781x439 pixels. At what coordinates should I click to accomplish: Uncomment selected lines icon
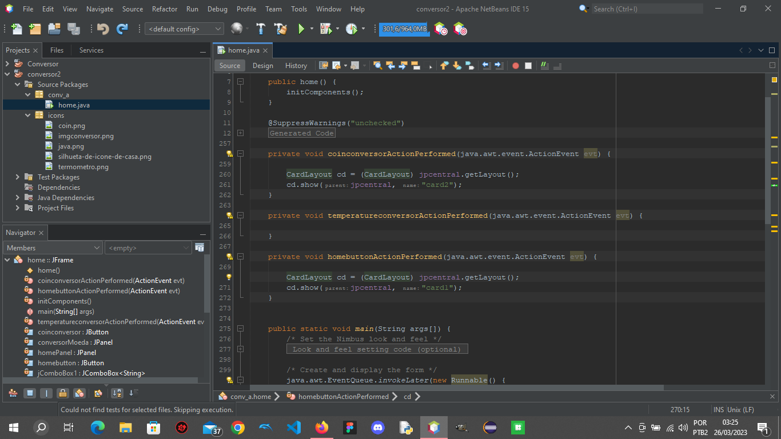[x=557, y=66]
